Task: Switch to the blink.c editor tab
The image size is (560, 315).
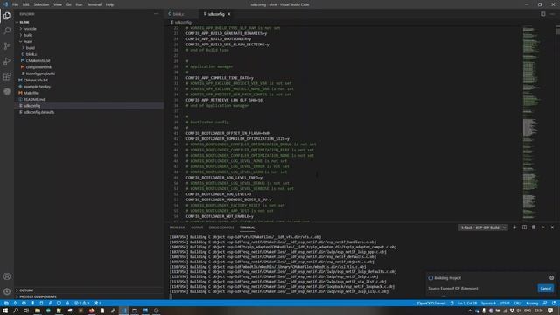Action: coord(182,14)
